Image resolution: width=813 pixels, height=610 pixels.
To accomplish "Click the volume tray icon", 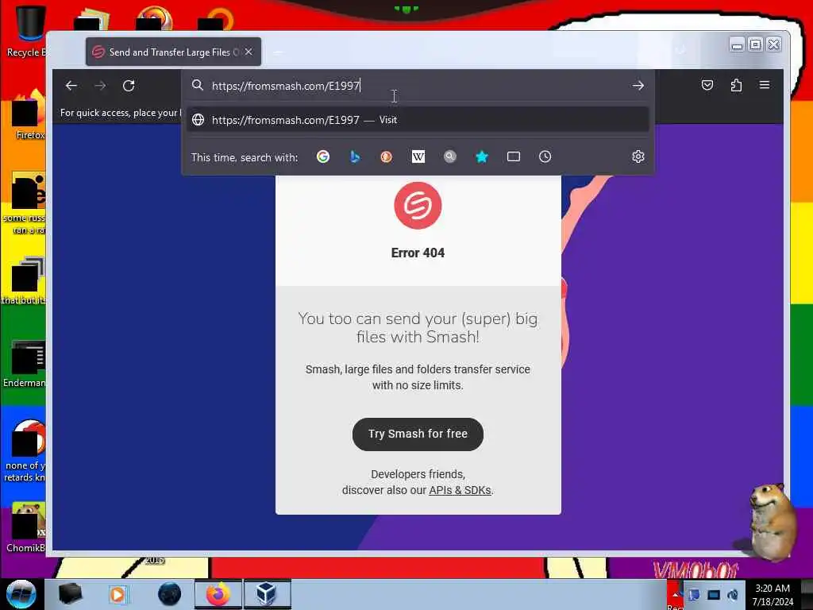I will [733, 595].
